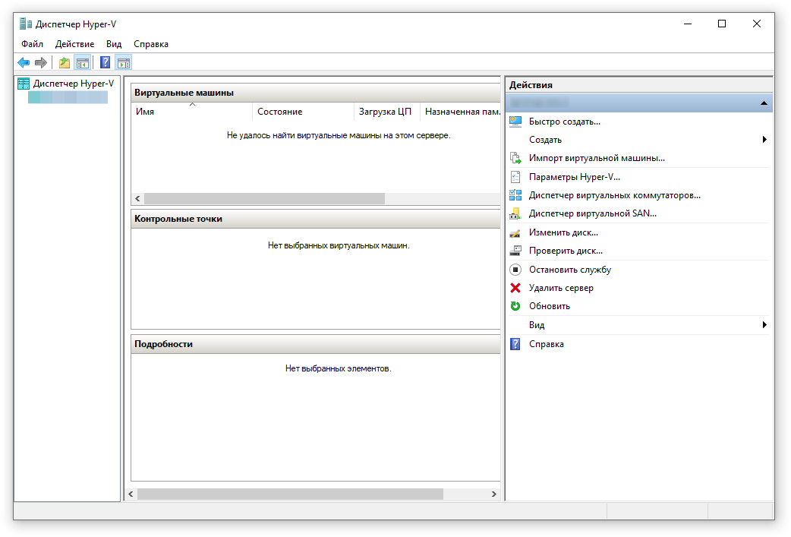791x537 pixels.
Task: Click Импорт виртуальной машины... action
Action: coord(597,158)
